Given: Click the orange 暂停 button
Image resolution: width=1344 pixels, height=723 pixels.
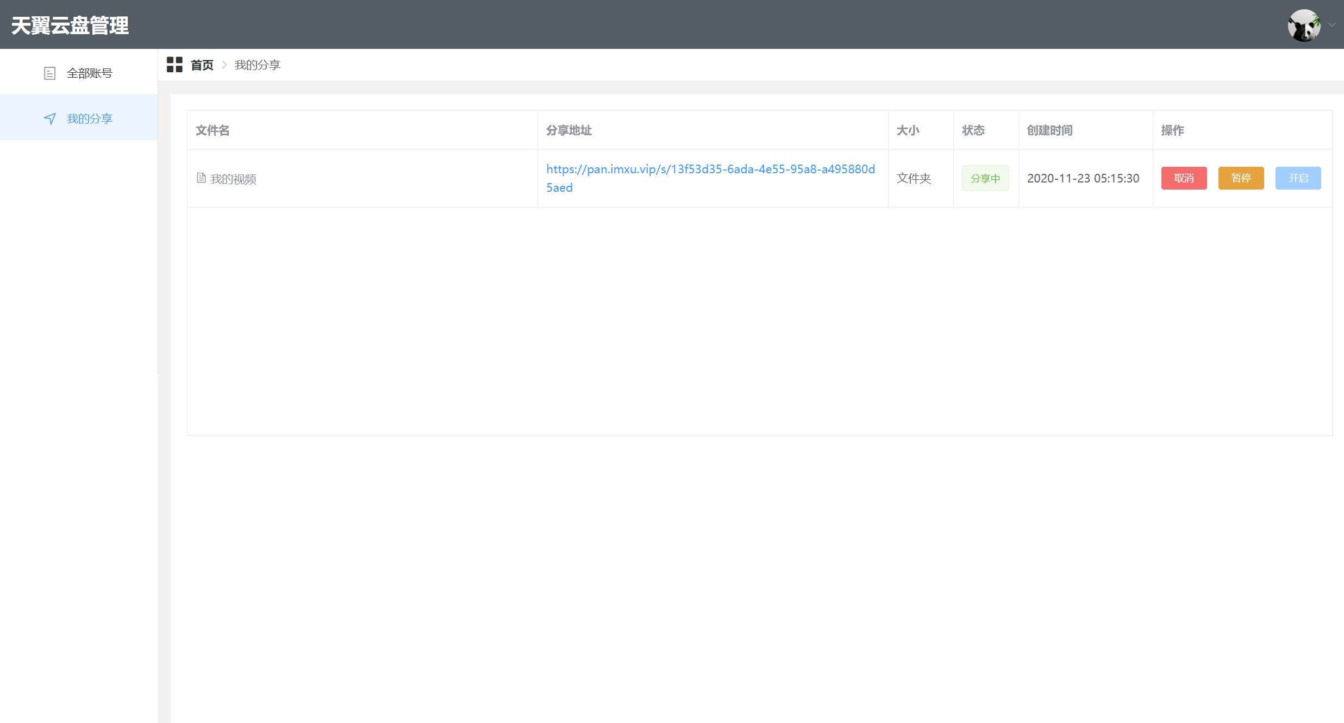Looking at the screenshot, I should click(x=1241, y=178).
